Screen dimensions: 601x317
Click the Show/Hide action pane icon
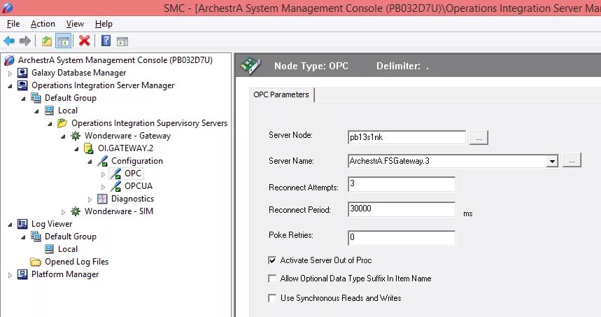click(x=122, y=41)
